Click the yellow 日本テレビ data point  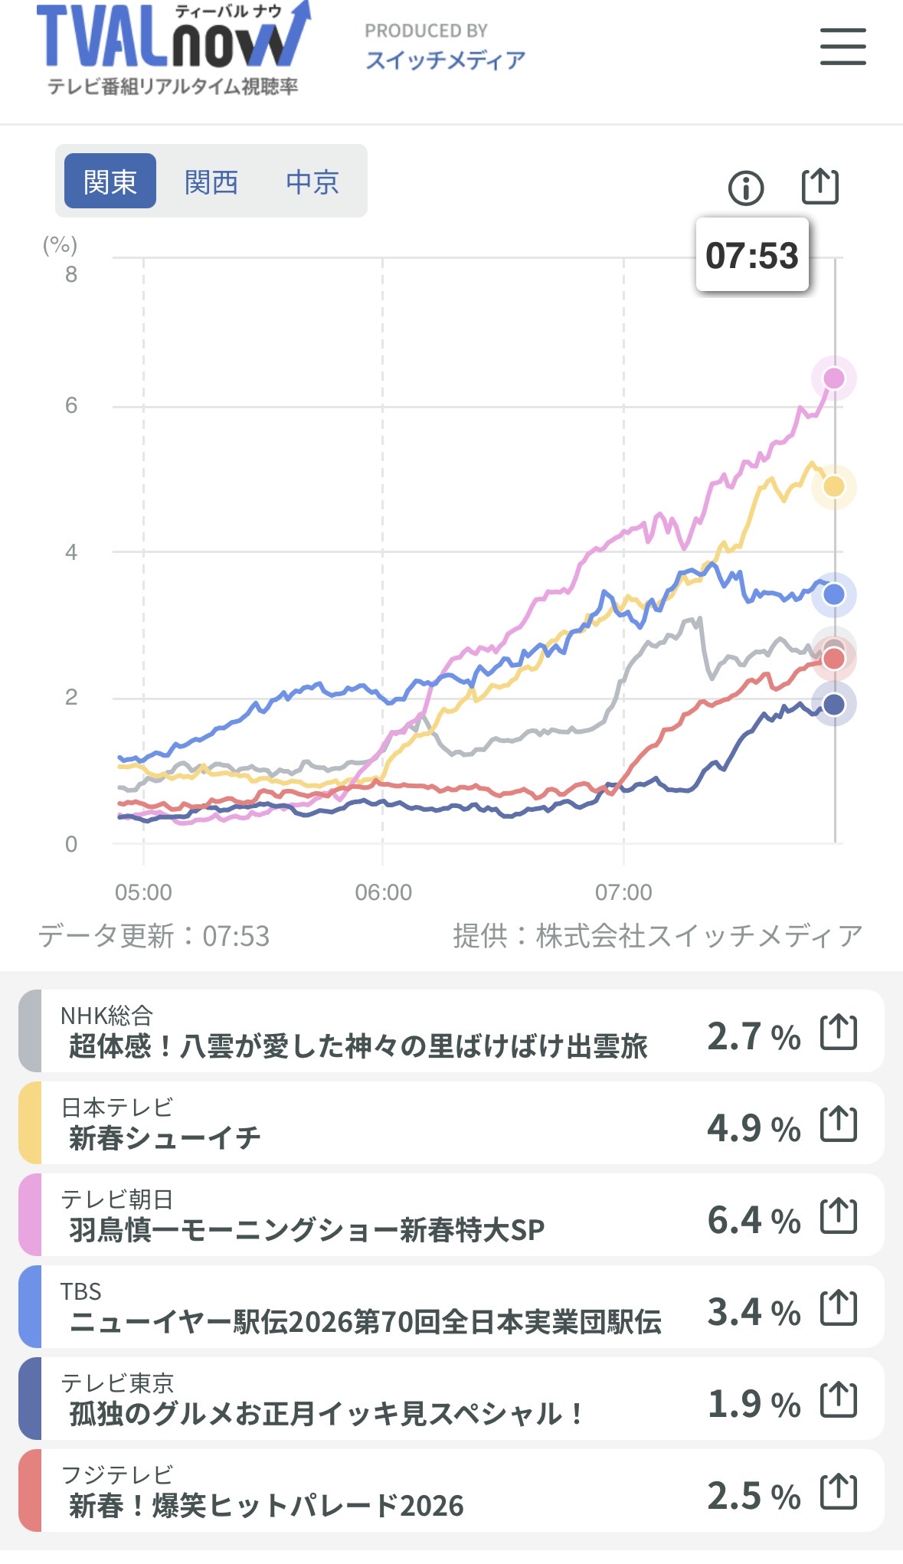[833, 486]
